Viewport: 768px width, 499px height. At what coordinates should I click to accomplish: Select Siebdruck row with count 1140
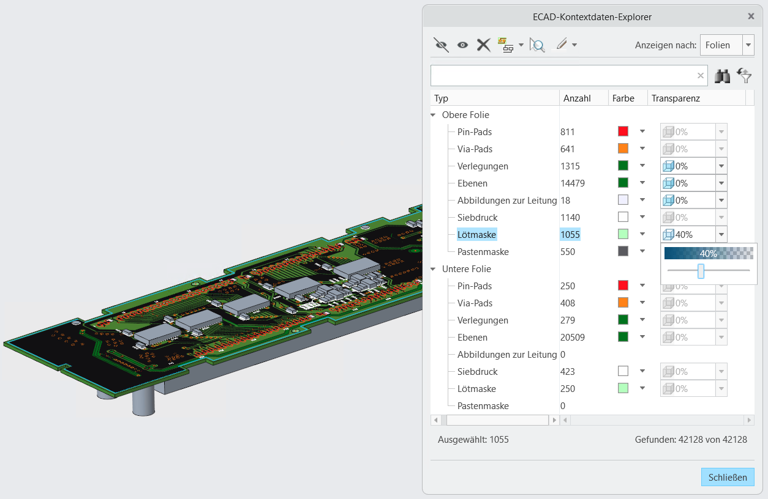pos(477,218)
